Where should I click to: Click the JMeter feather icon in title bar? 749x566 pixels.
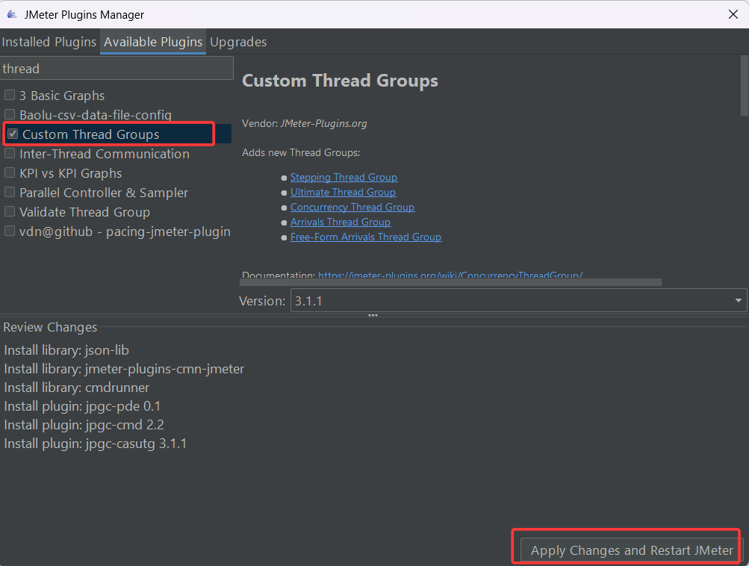(12, 14)
